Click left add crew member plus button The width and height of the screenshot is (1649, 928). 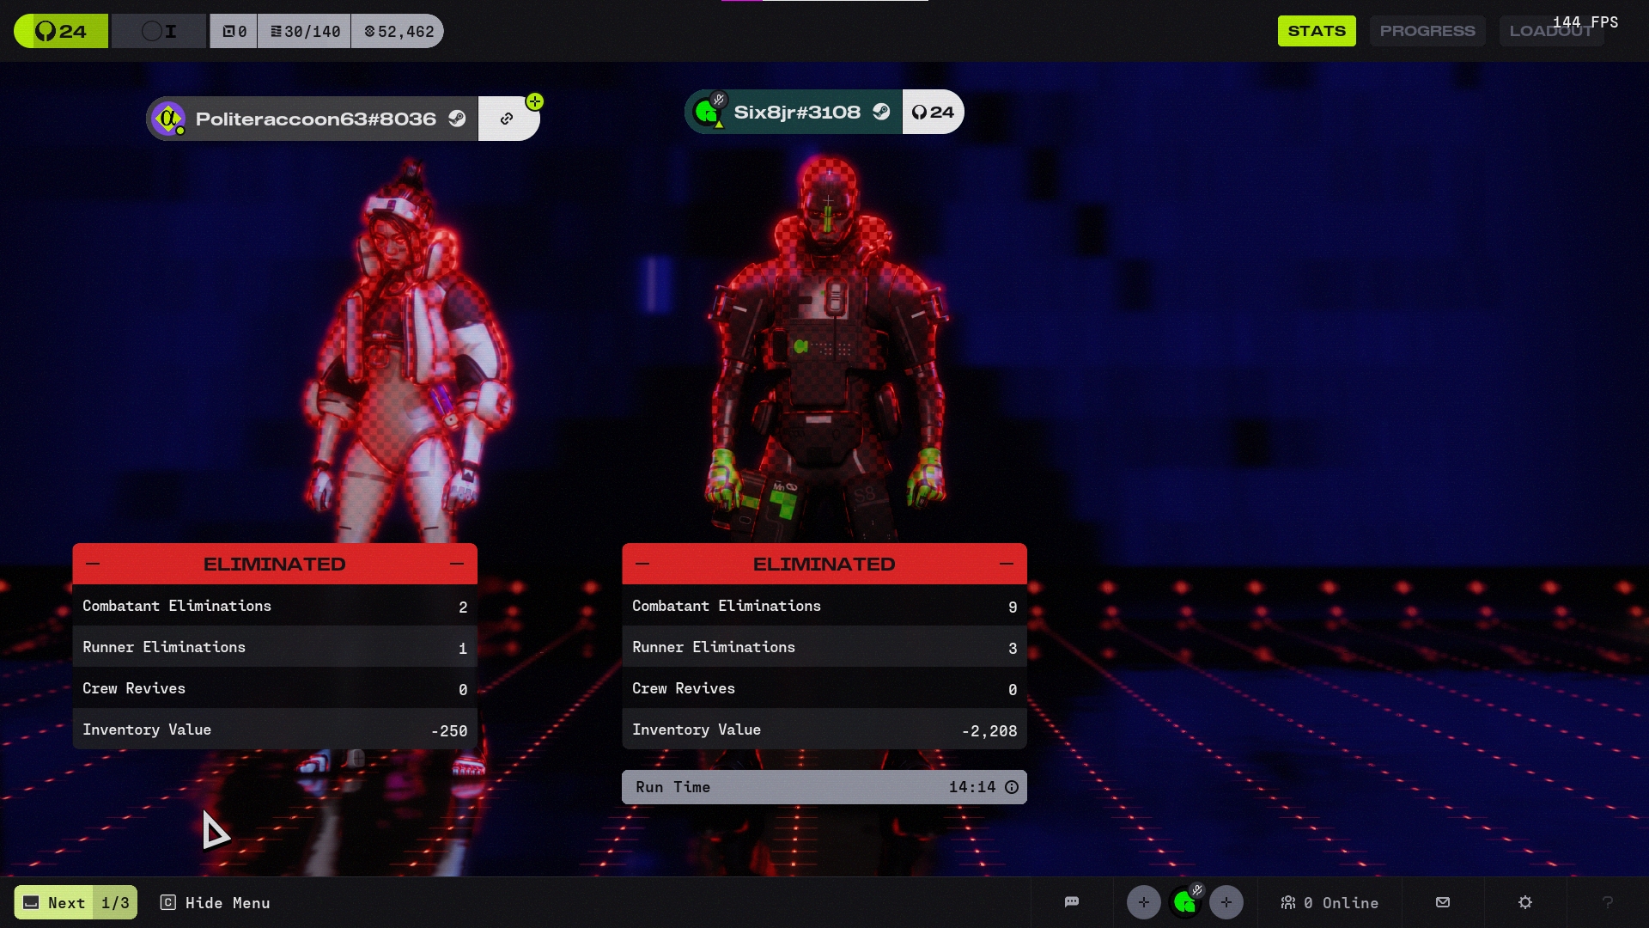click(1143, 902)
